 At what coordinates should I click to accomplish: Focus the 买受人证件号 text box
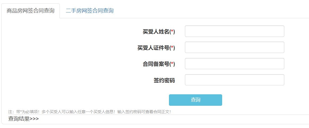click(x=234, y=47)
